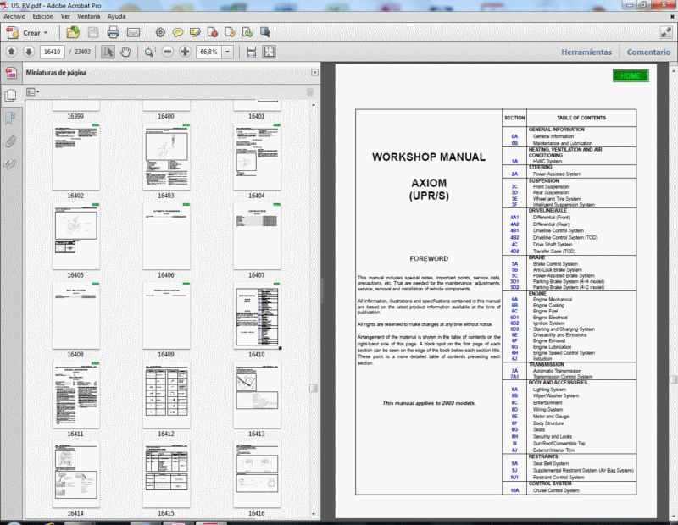Open the Ayuda menu
The image size is (678, 525).
(x=116, y=16)
